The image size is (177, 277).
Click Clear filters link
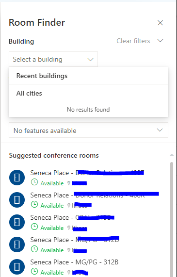pos(133,41)
